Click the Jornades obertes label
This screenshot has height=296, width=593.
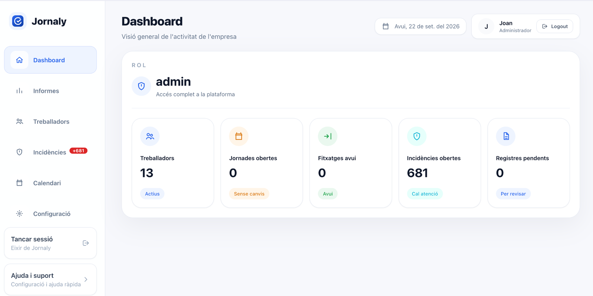point(253,158)
